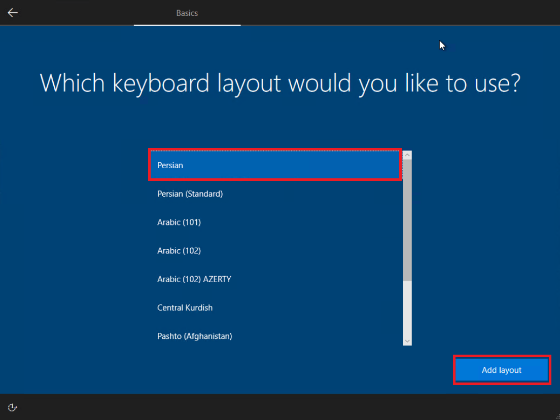Select the Persian keyboard layout
The height and width of the screenshot is (420, 560).
tap(275, 165)
